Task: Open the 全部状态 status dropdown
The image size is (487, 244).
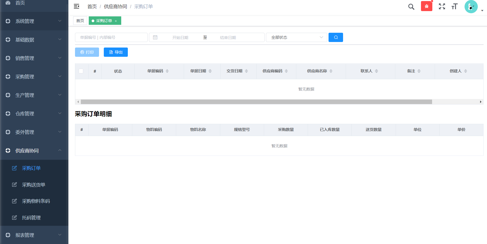Action: (296, 37)
